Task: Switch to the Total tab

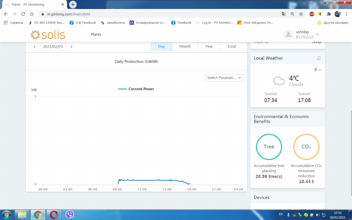Action: click(x=231, y=46)
